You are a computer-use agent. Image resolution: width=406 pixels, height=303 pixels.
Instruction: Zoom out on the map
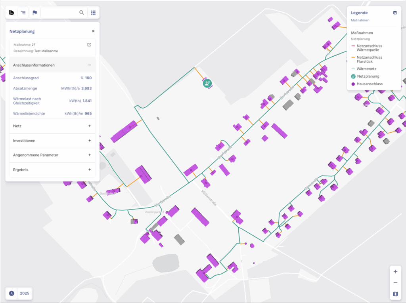pos(395,283)
